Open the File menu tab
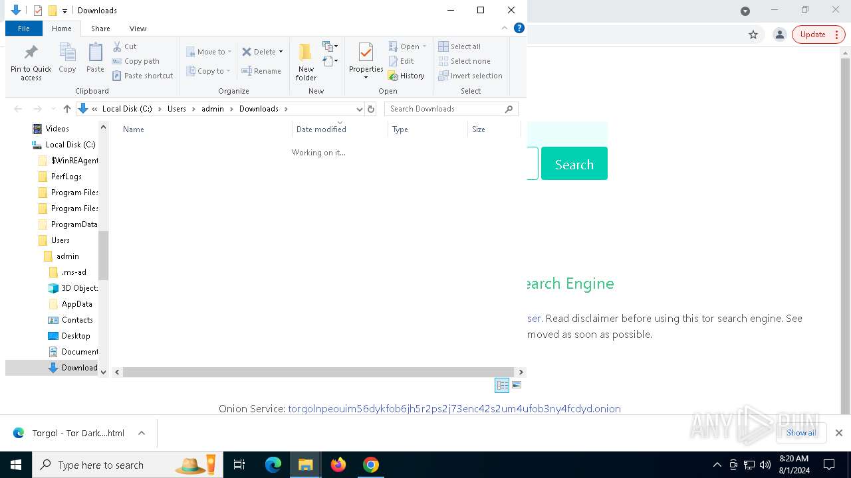 tap(24, 29)
